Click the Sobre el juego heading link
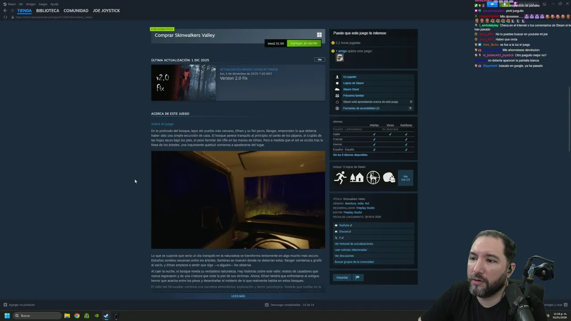This screenshot has width=571, height=321. click(x=162, y=124)
